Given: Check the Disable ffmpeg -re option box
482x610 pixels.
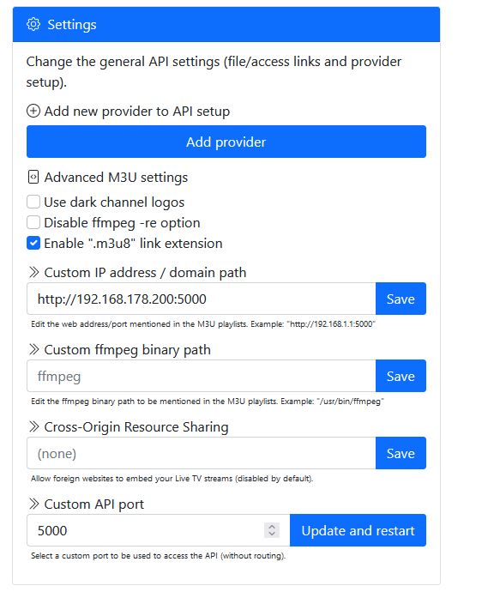Looking at the screenshot, I should [33, 222].
